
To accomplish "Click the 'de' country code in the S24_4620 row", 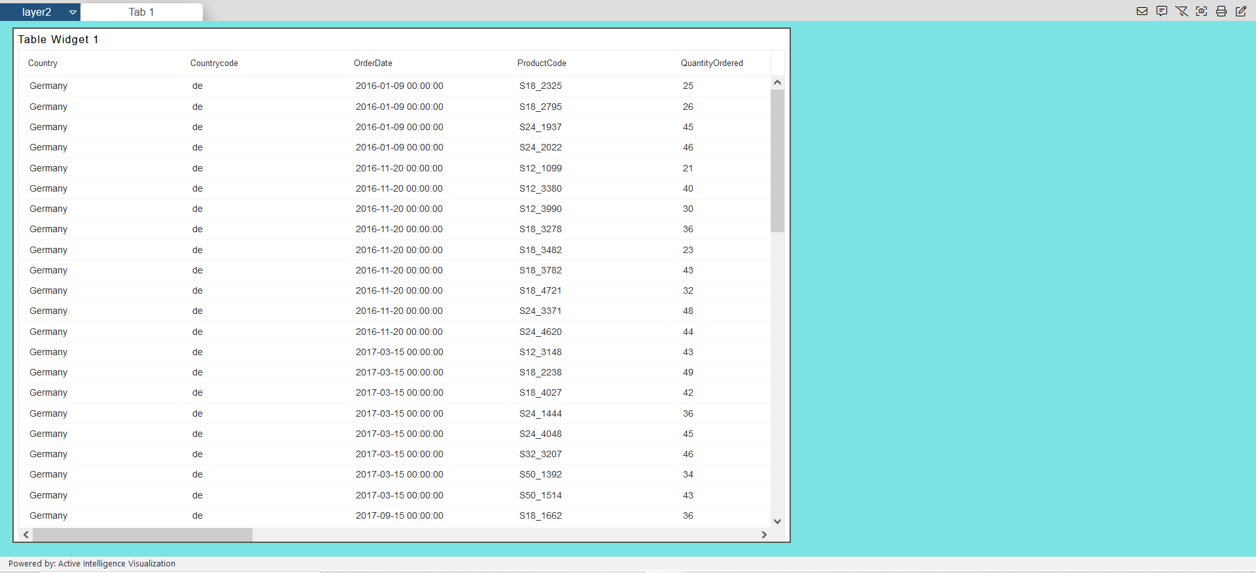I will [198, 332].
